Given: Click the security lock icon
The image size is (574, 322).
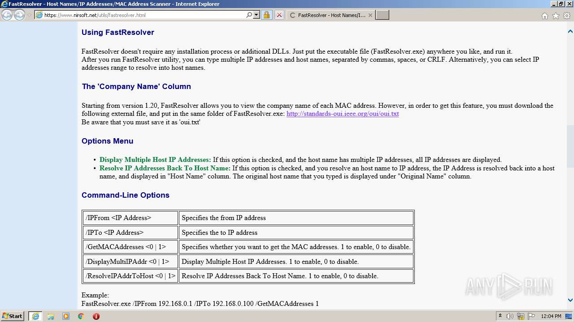Looking at the screenshot, I should [266, 15].
